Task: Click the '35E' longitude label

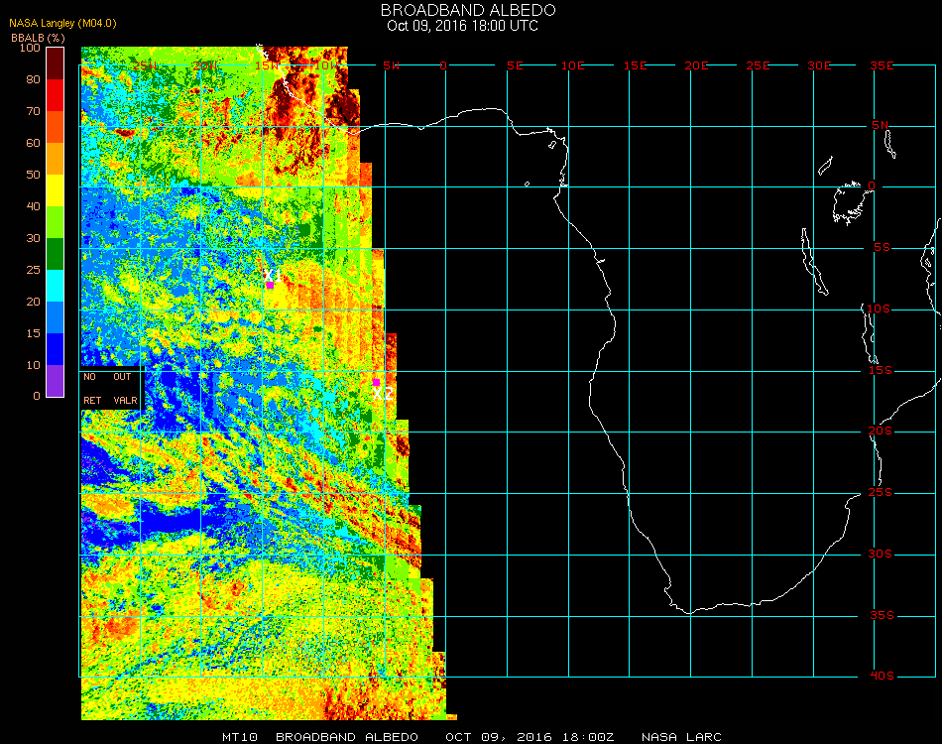Action: [882, 65]
